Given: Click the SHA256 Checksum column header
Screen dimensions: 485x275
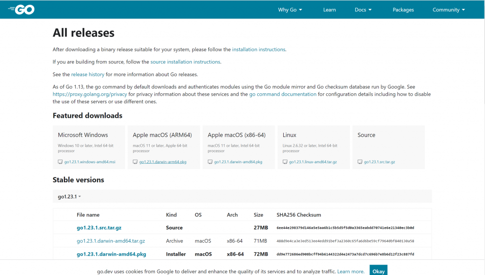Looking at the screenshot, I should 299,215.
